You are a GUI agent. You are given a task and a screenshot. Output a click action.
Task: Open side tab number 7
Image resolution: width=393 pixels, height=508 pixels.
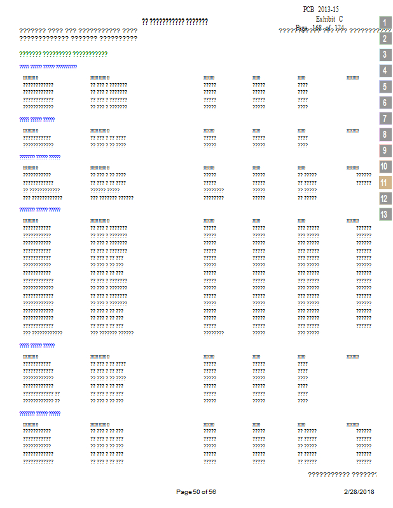click(384, 119)
